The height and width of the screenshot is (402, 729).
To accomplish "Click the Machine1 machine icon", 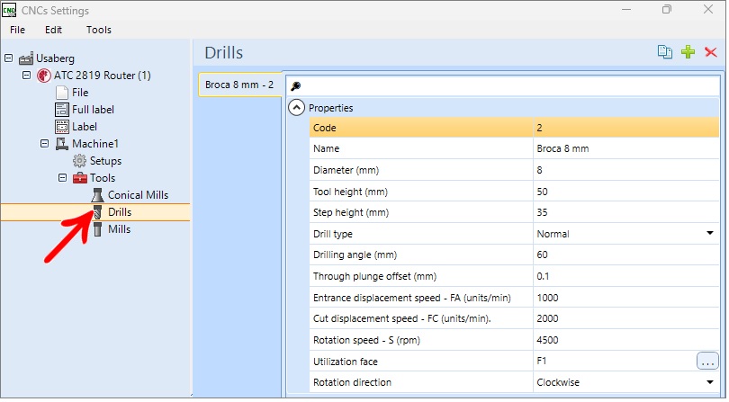I will click(62, 144).
